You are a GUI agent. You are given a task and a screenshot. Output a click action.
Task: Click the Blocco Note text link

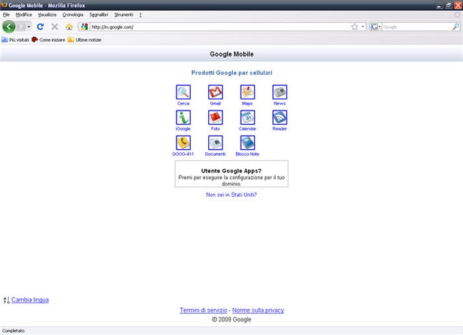tap(247, 154)
